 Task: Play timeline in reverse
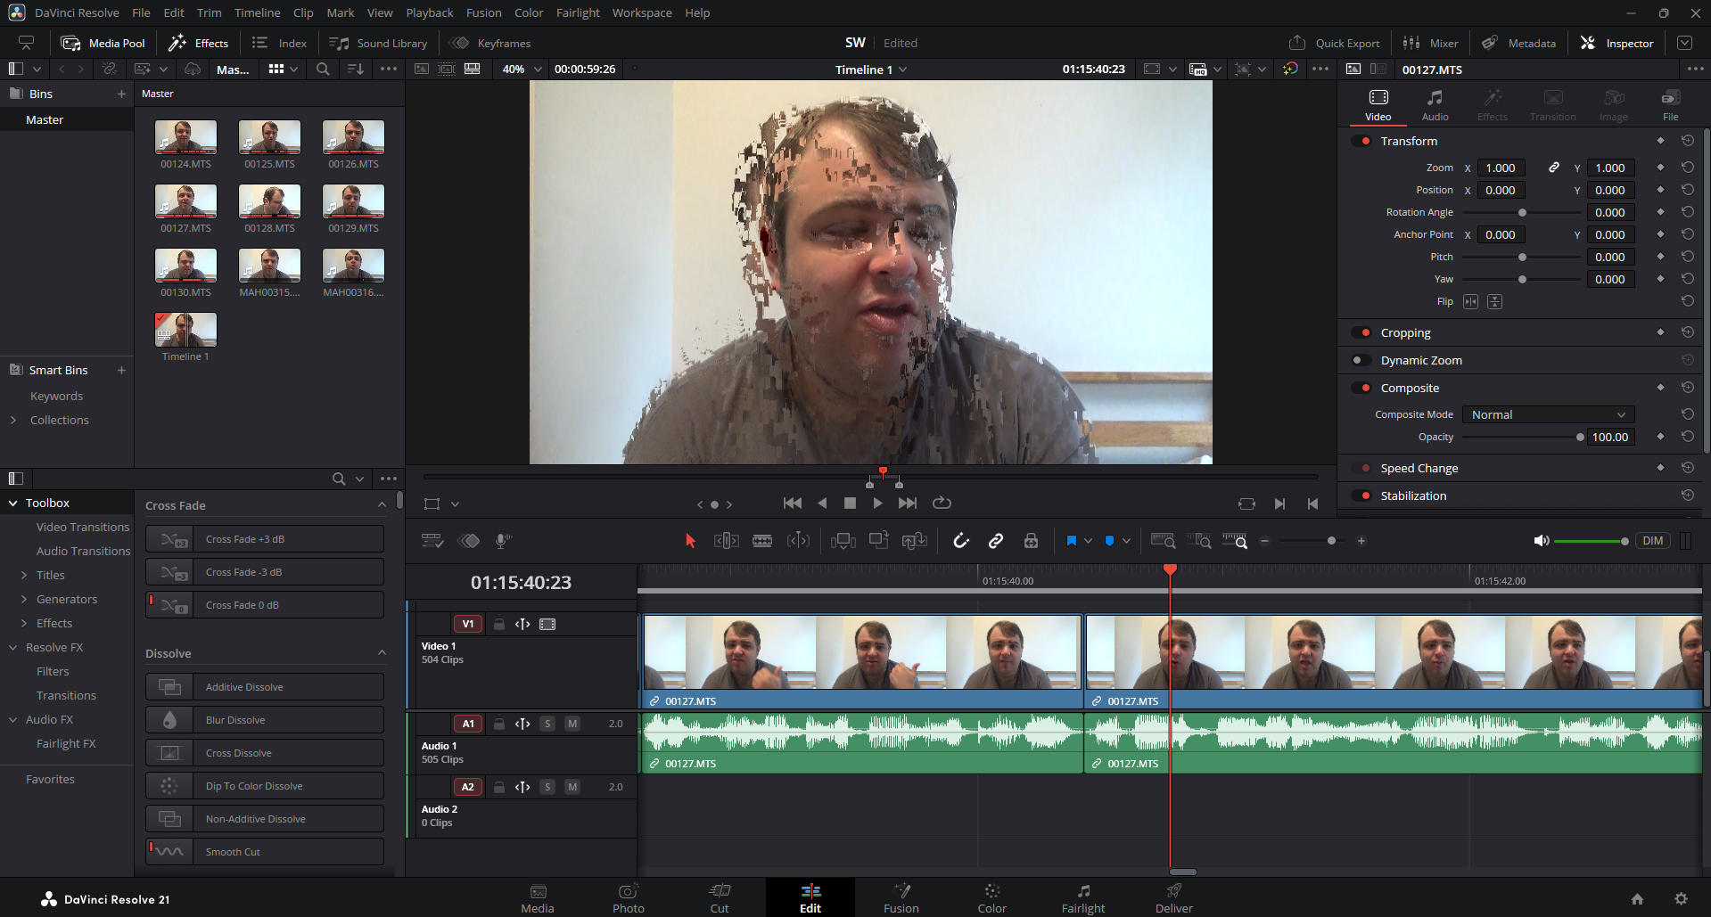coord(822,504)
